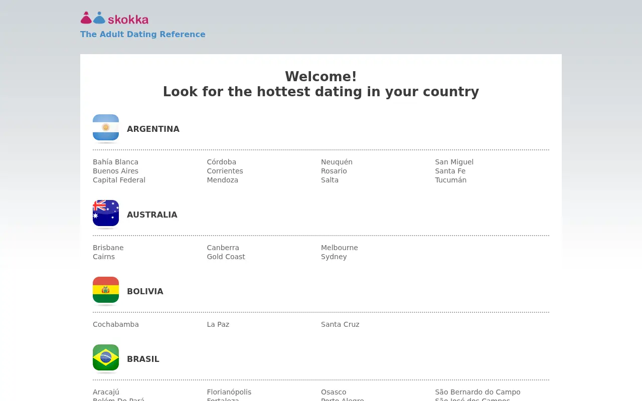This screenshot has width=642, height=401.
Task: Click The Adult Dating Reference tagline
Action: tap(143, 34)
